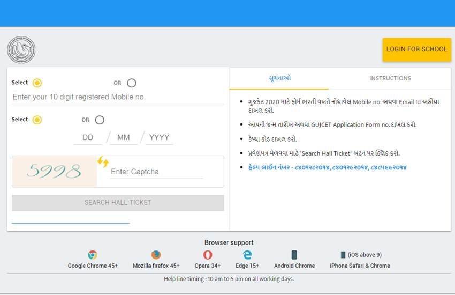The image size is (455, 295).
Task: Click the iPhone Safari device icon
Action: (x=343, y=255)
